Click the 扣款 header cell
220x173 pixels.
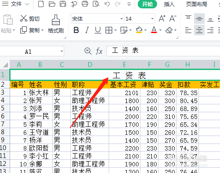coord(187,85)
